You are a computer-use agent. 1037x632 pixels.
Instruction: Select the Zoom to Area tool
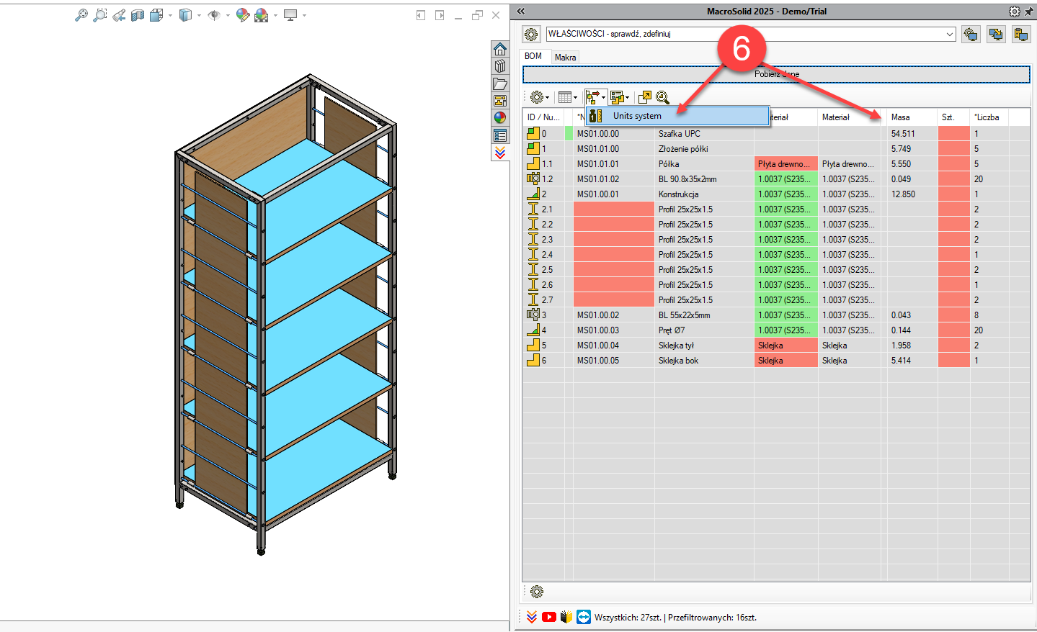[100, 15]
